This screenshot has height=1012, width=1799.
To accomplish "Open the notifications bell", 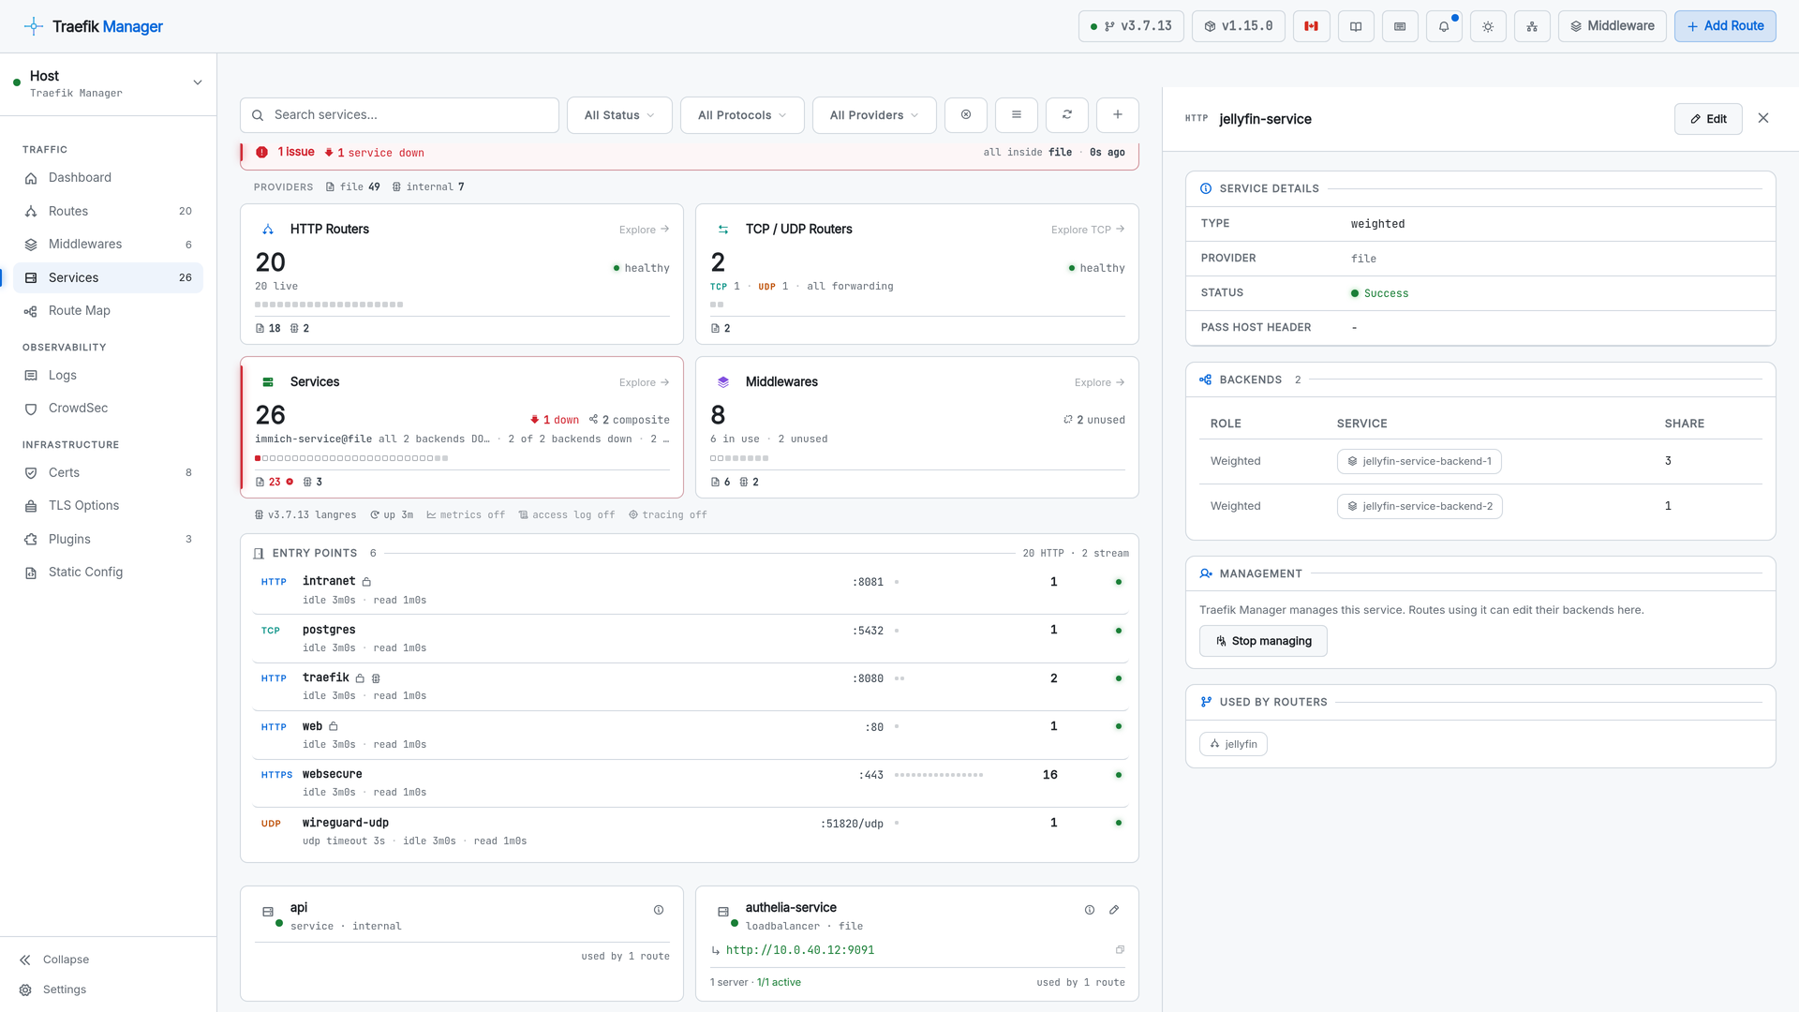I will click(x=1444, y=26).
